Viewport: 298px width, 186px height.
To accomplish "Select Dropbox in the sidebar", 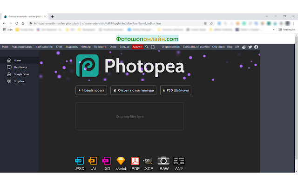I will (20, 81).
